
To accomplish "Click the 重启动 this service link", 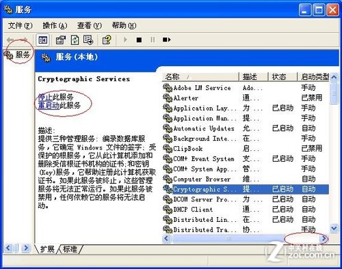I will 49,105.
